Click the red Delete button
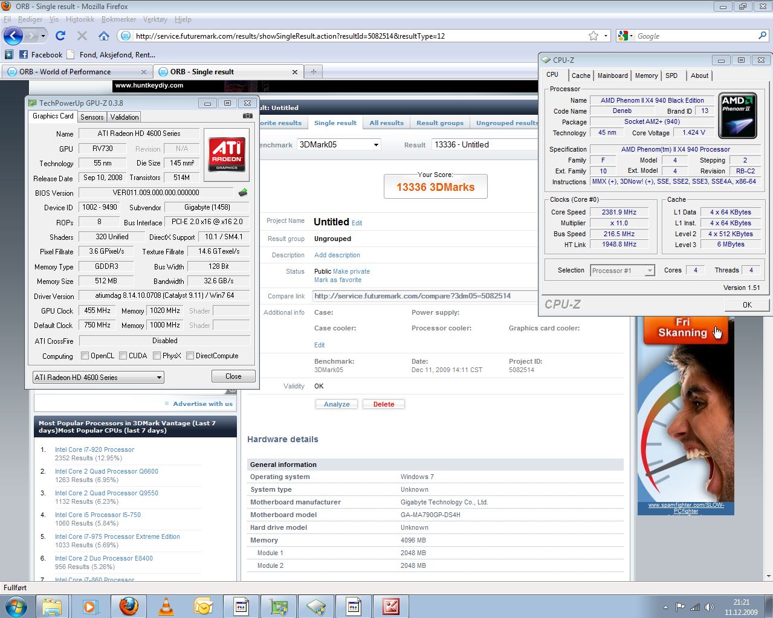The image size is (773, 618). click(384, 404)
